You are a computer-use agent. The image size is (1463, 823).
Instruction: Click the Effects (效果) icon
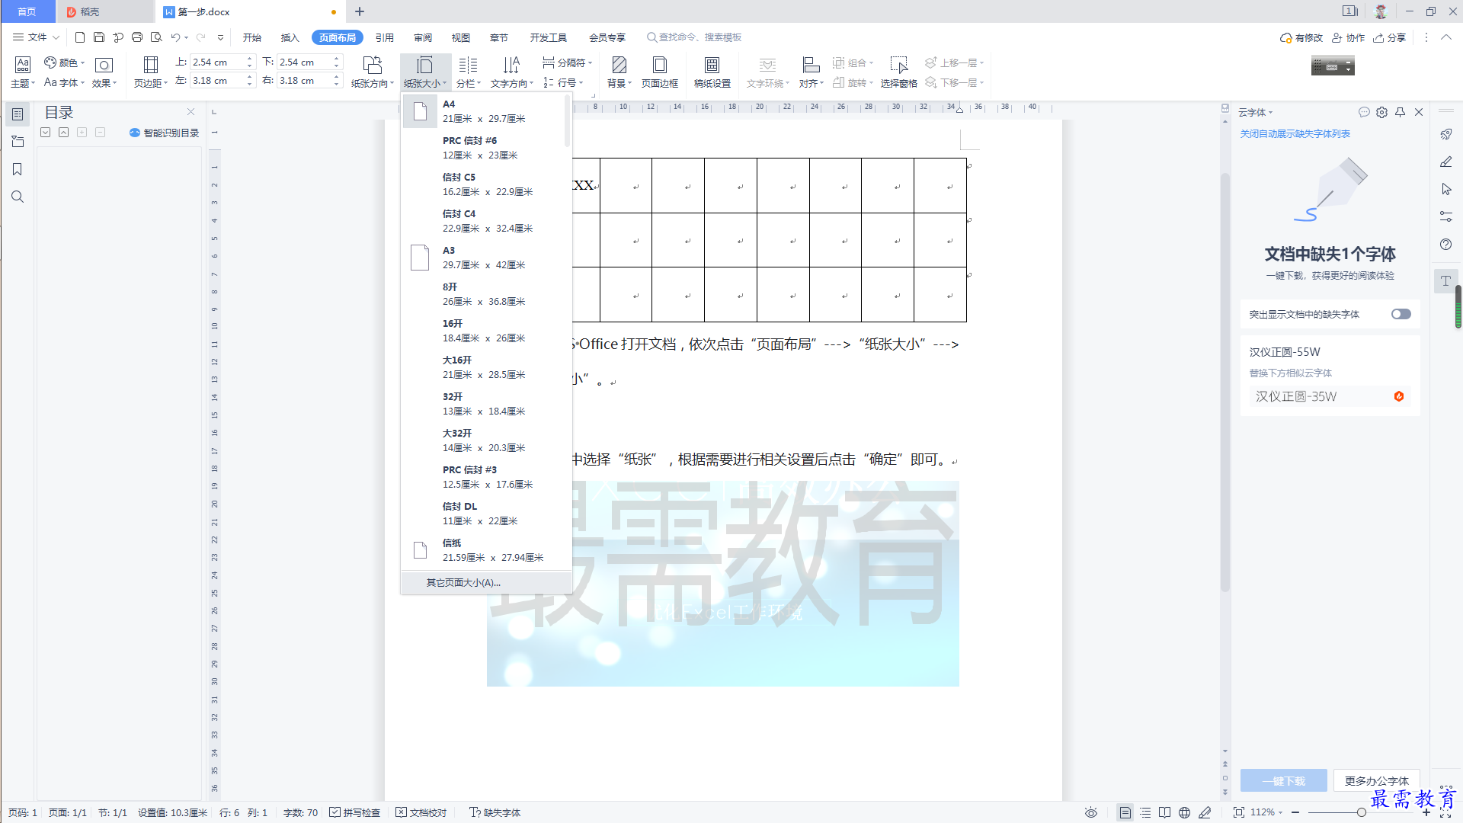[x=104, y=66]
